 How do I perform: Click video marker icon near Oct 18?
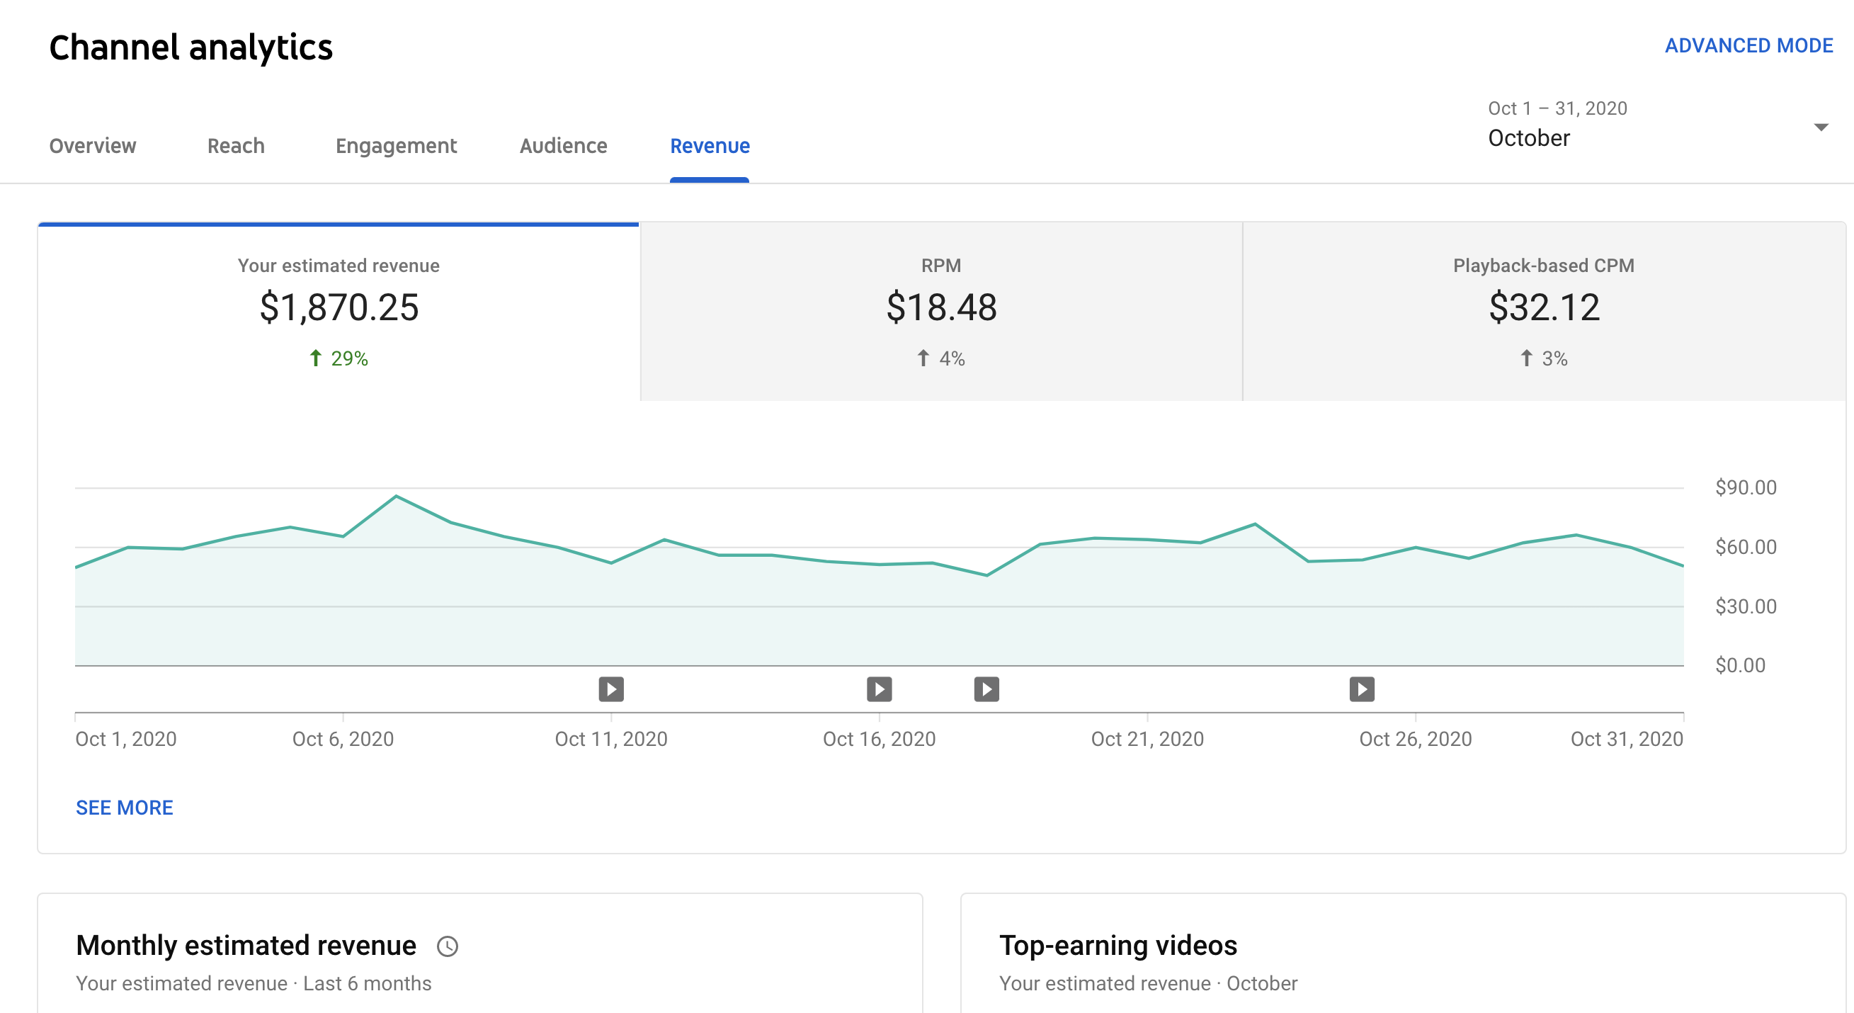click(x=986, y=689)
